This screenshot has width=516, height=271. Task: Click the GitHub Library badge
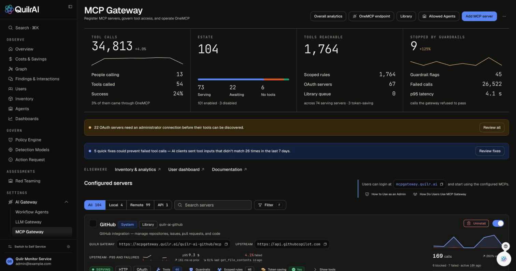point(148,224)
